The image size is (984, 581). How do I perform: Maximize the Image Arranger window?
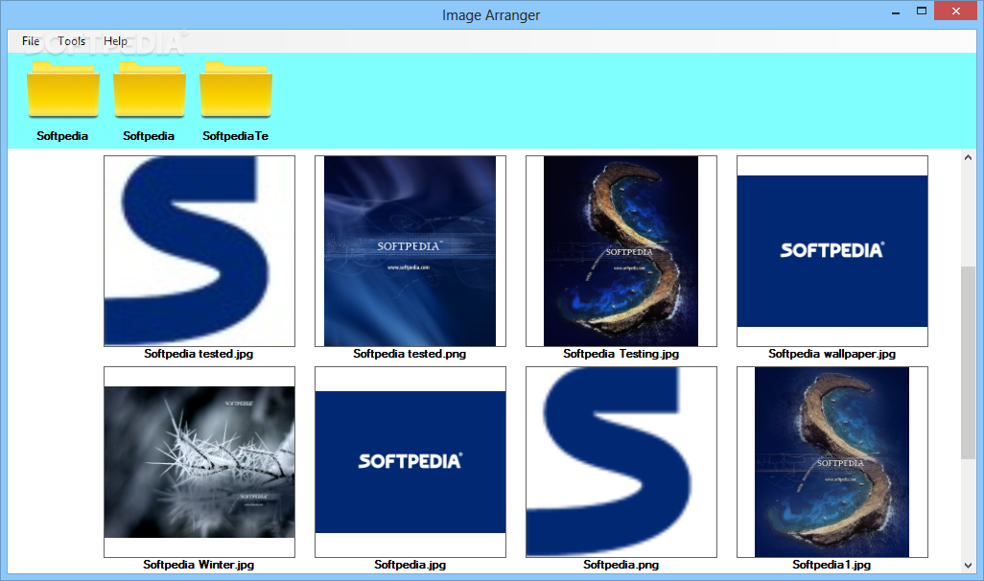922,12
